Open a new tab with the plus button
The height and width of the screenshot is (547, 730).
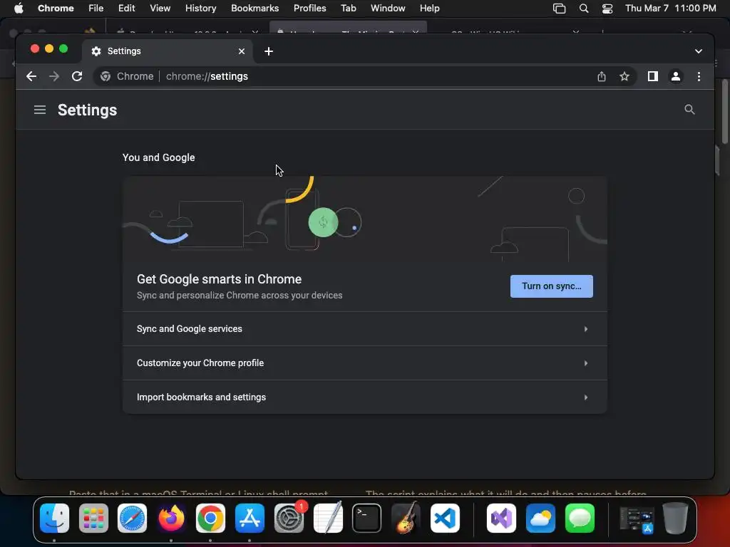click(269, 51)
